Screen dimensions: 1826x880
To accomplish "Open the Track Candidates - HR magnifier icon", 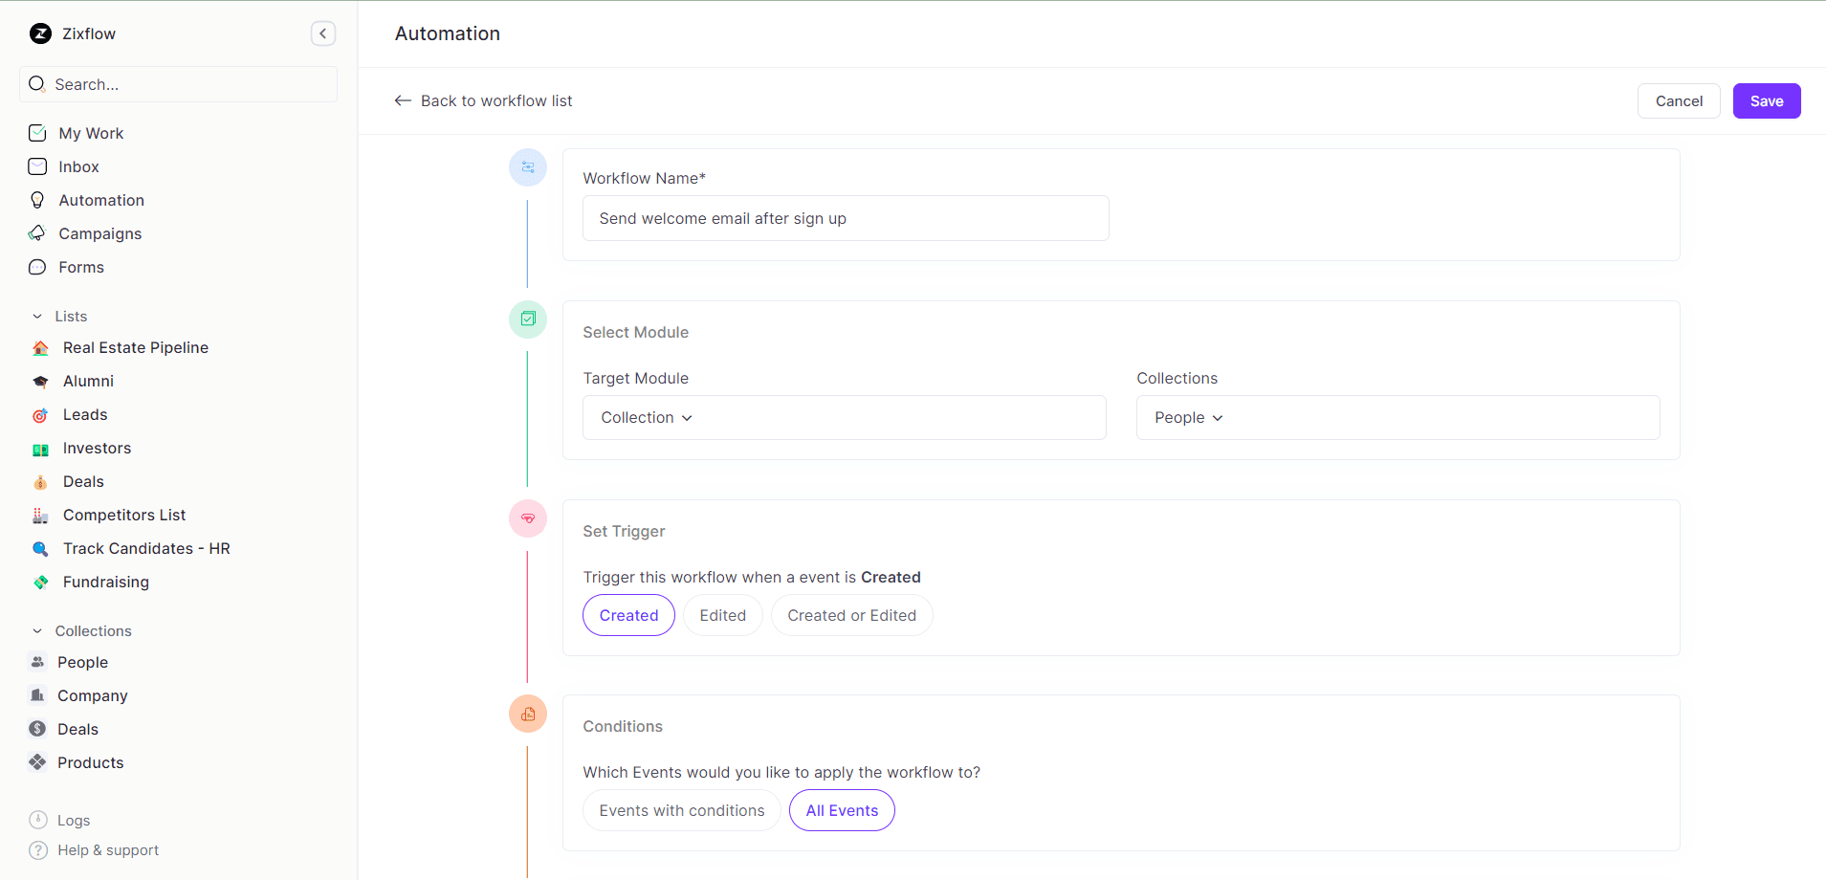I will [40, 548].
